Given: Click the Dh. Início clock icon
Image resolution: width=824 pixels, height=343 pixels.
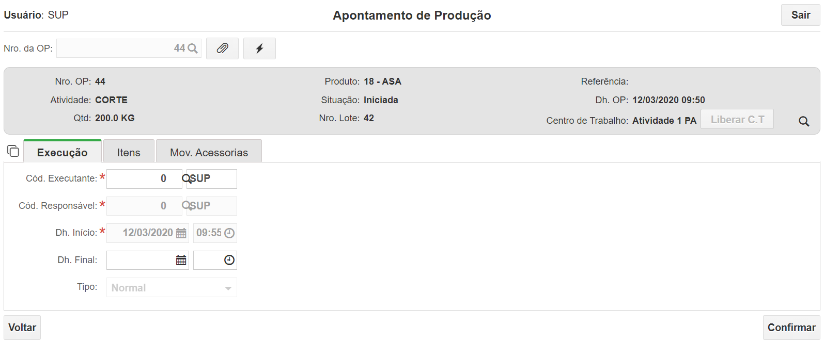Looking at the screenshot, I should point(229,233).
